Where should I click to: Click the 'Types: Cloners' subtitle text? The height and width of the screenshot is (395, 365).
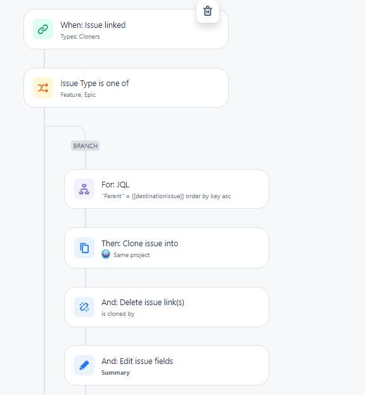(x=80, y=37)
